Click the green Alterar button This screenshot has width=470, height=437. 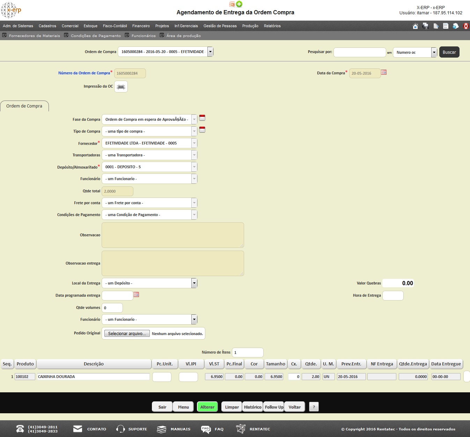(207, 407)
